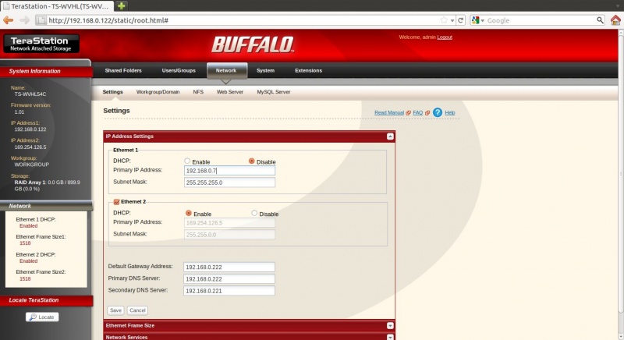This screenshot has height=340, width=624.
Task: Click the external link icon beside Read Manual
Action: pyautogui.click(x=408, y=113)
